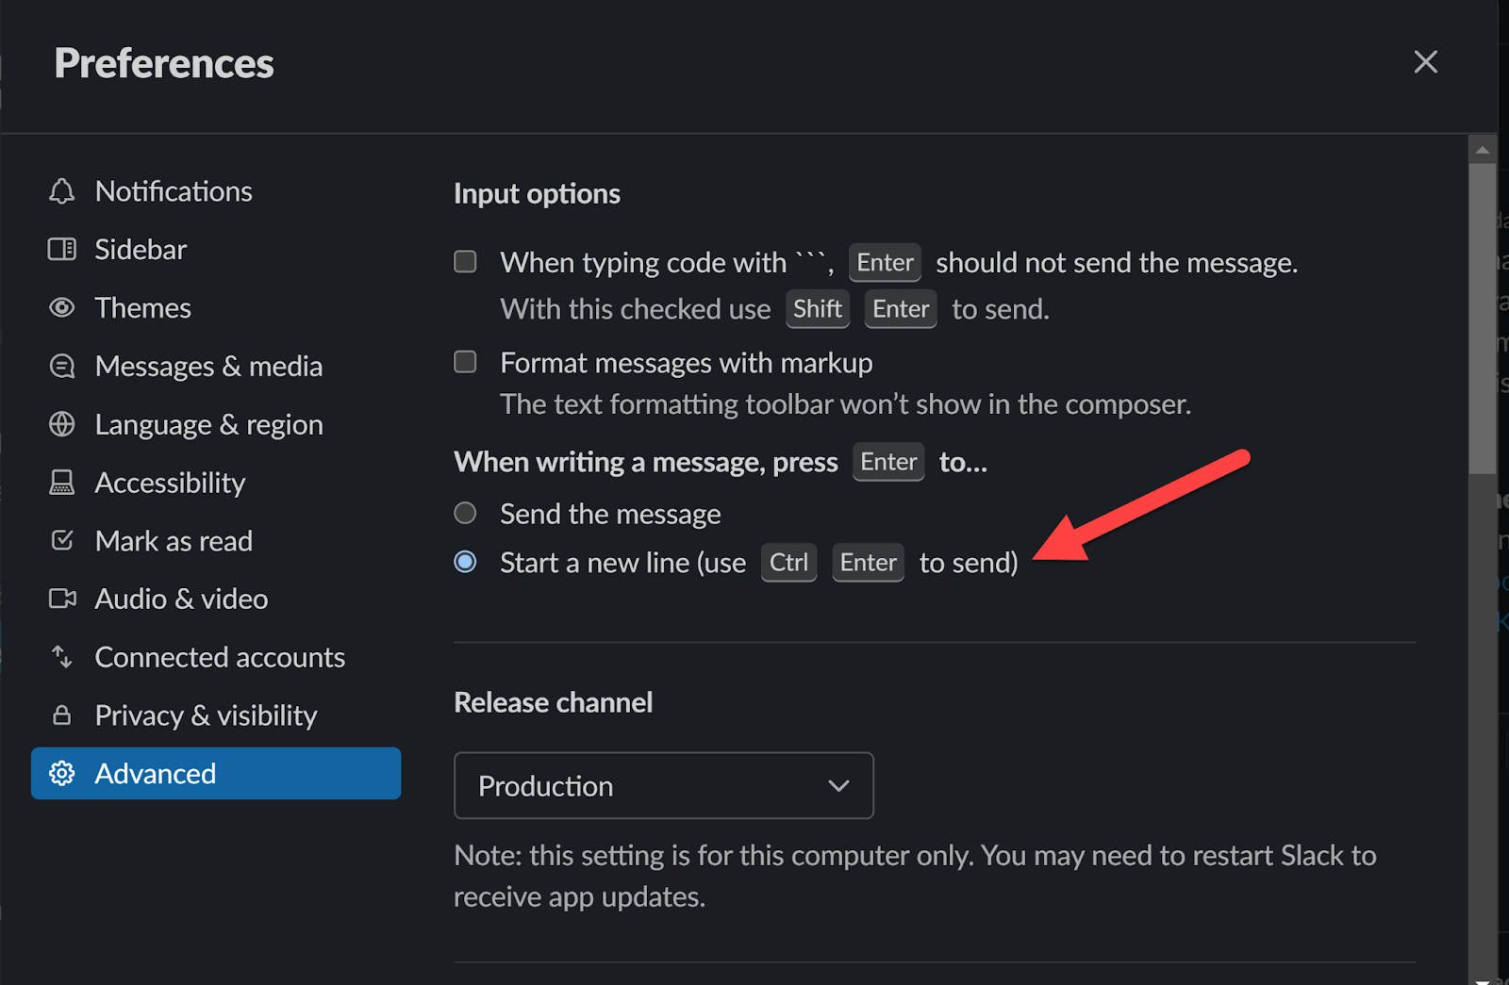Select the Advanced preferences tab
The height and width of the screenshot is (985, 1509).
click(216, 773)
